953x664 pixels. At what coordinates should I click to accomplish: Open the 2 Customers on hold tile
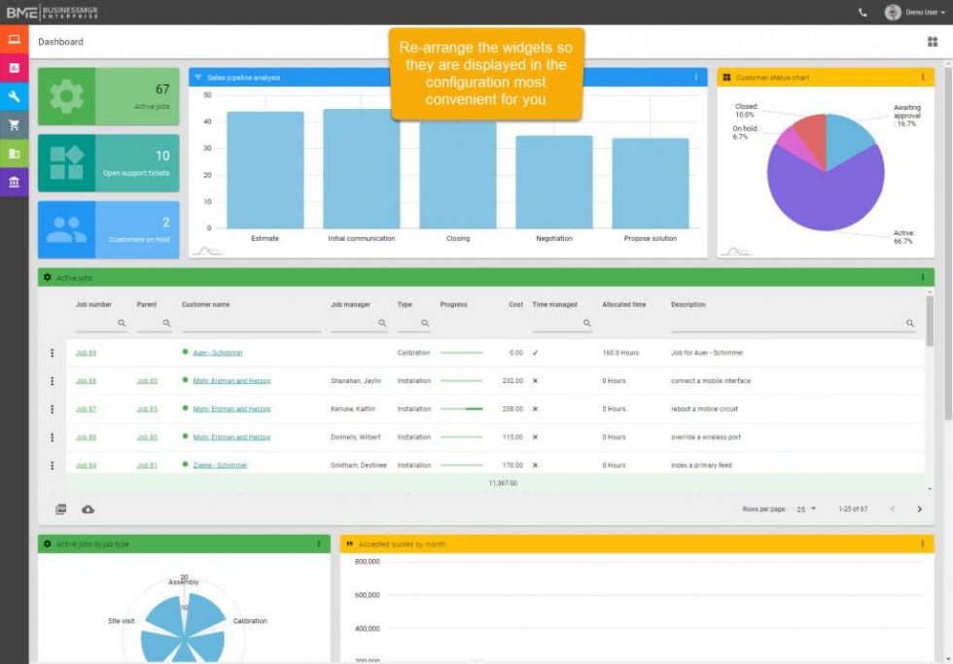[109, 229]
